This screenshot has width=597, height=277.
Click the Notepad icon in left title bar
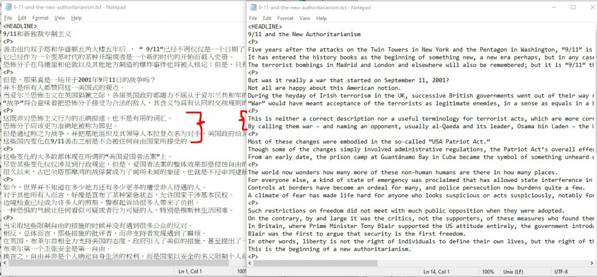(x=8, y=7)
